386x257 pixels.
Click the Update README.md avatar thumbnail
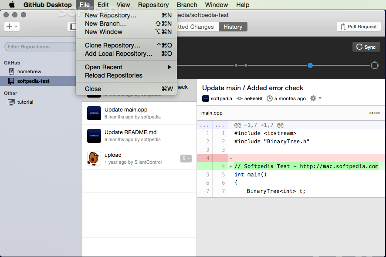pos(94,136)
